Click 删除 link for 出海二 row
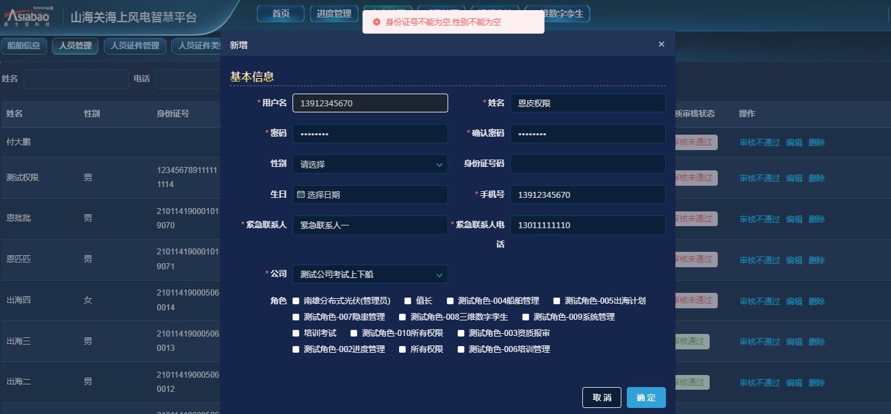The width and height of the screenshot is (891, 414). point(816,382)
